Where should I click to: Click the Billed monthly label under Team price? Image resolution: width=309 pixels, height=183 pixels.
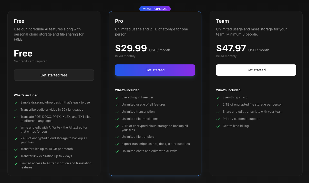point(226,56)
